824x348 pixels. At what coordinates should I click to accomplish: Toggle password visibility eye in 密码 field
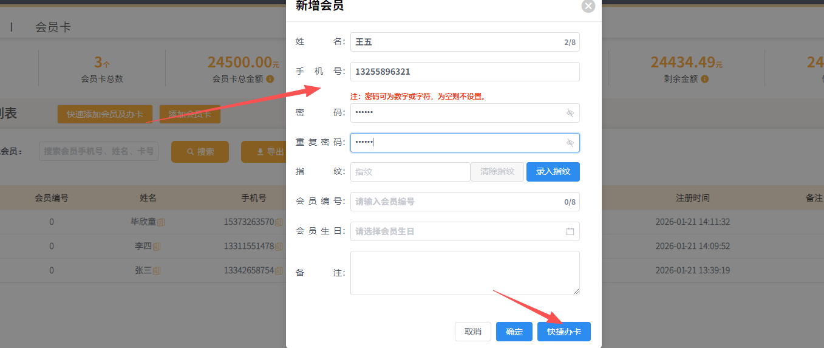coord(570,113)
